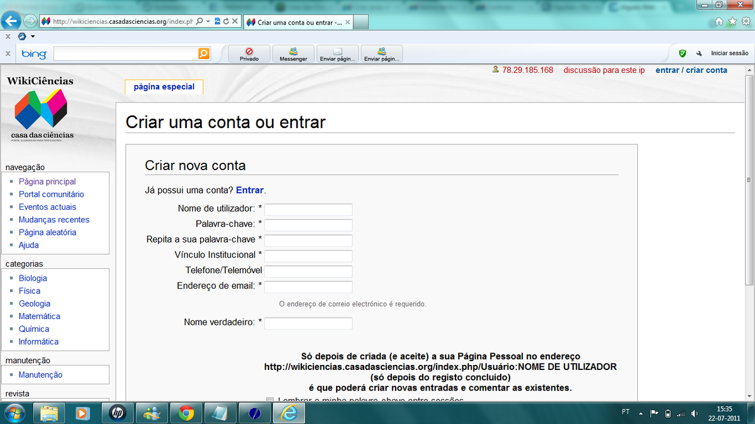This screenshot has width=755, height=424.
Task: Follow the 'Entrar' link in the form
Action: point(250,190)
